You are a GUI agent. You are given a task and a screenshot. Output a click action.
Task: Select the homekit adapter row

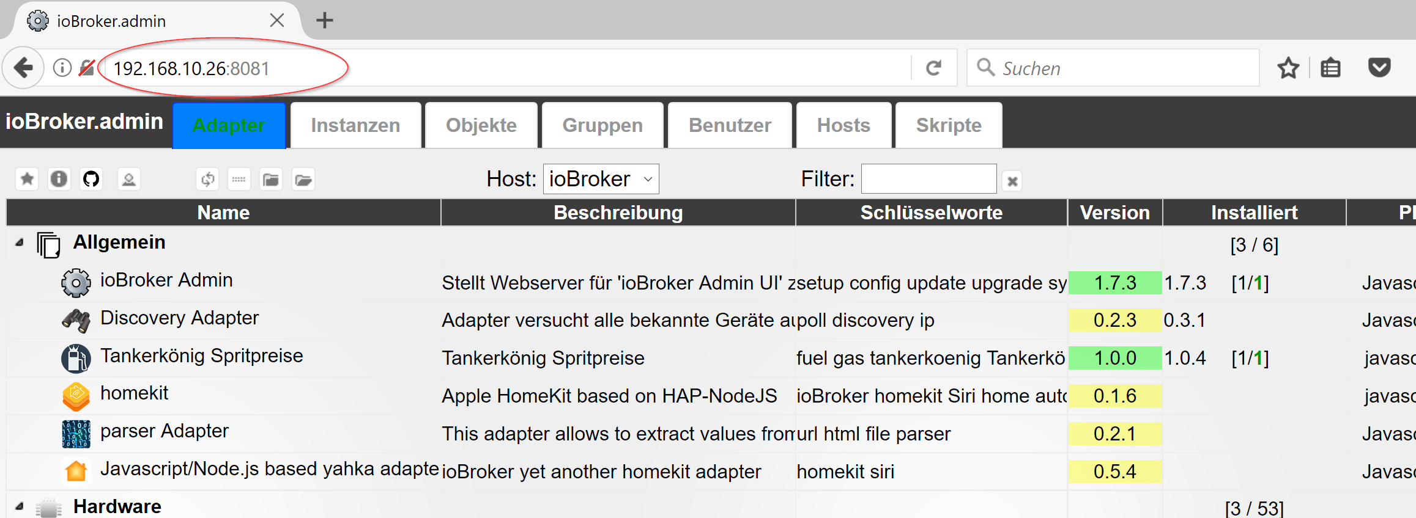pos(135,393)
